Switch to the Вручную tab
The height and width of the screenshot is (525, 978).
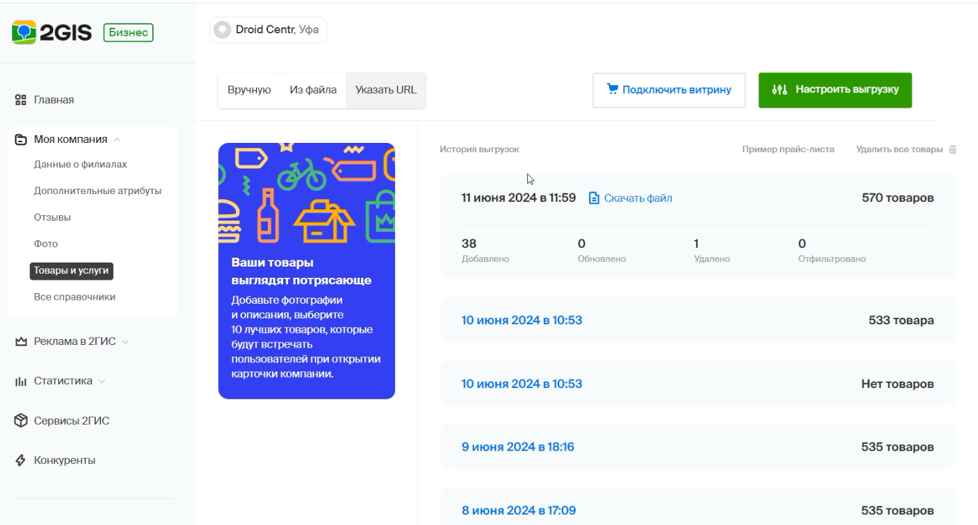(x=249, y=90)
